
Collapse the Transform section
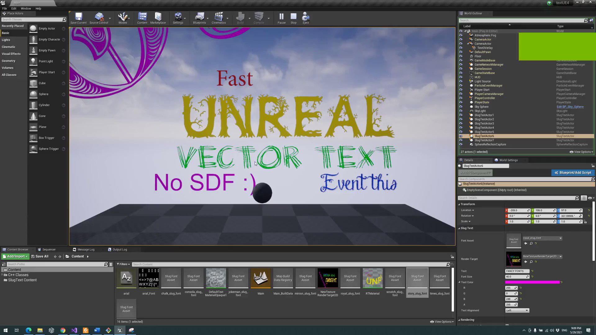pyautogui.click(x=459, y=204)
